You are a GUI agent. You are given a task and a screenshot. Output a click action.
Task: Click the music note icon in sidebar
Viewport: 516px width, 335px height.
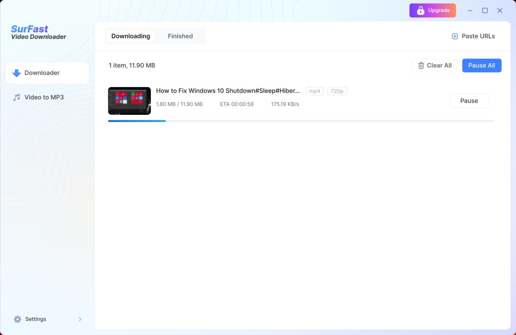[x=16, y=97]
